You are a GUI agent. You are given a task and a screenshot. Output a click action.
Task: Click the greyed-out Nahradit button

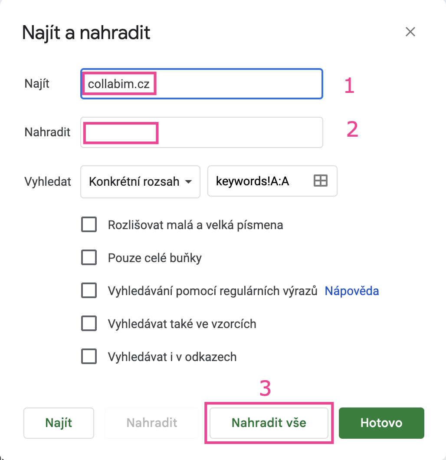[x=152, y=423]
